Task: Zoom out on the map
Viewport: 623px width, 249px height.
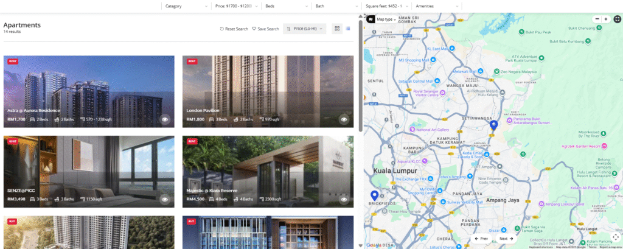Action: (x=597, y=19)
